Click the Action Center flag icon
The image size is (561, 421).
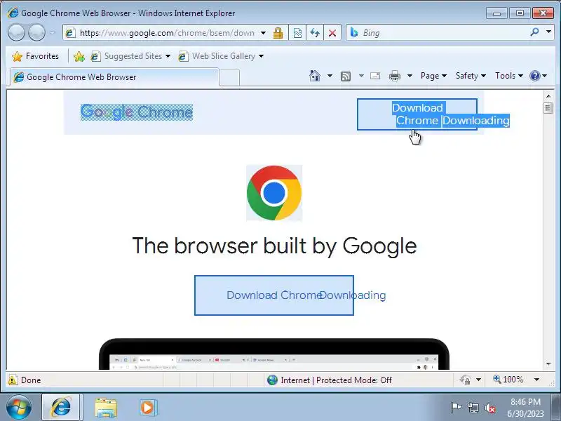click(x=455, y=408)
